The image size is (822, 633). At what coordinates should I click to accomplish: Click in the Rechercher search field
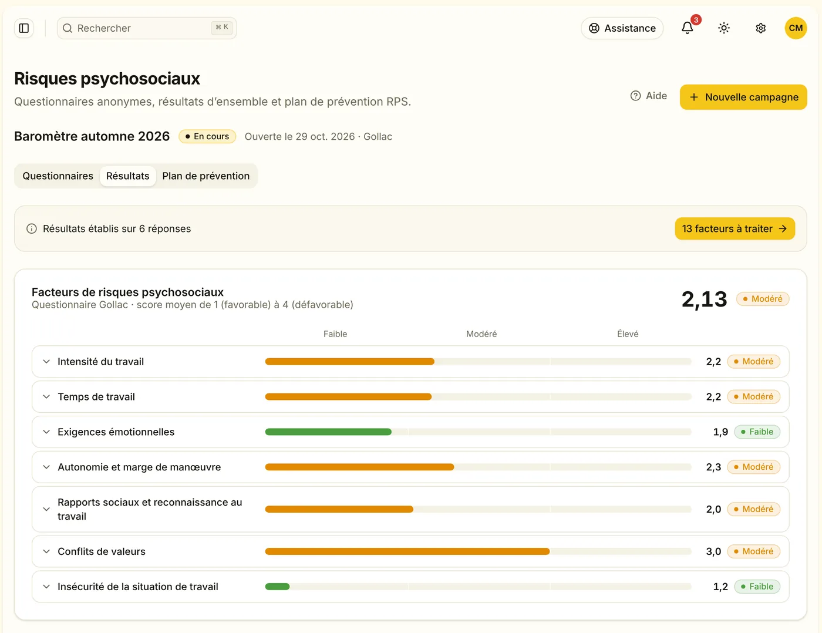coord(147,28)
